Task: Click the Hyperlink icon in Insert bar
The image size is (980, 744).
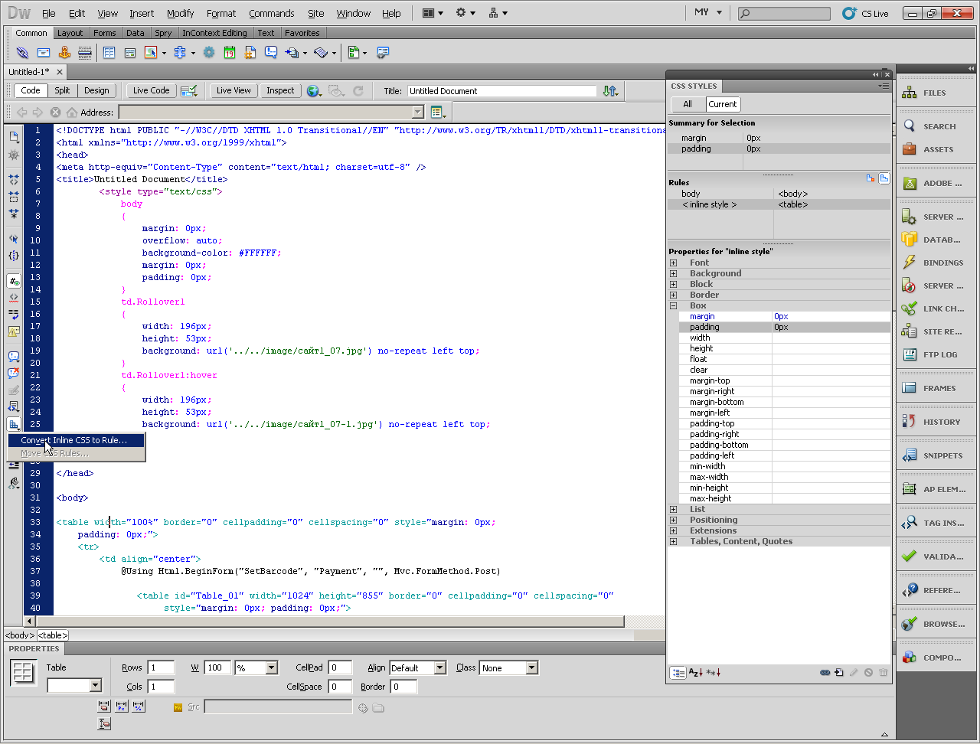Action: pyautogui.click(x=22, y=53)
